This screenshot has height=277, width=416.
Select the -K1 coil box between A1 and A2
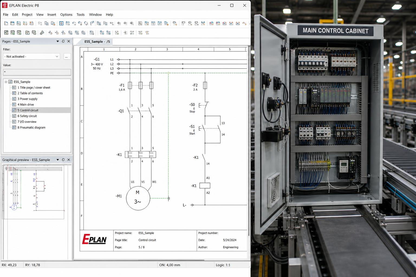coord(205,186)
